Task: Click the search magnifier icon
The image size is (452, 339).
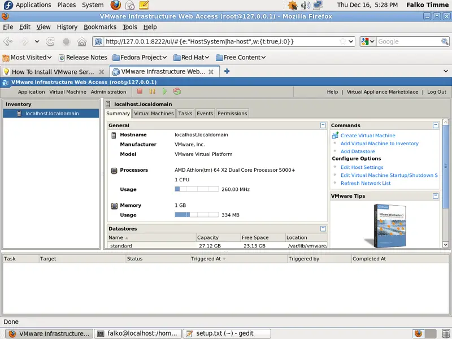Action: point(445,41)
